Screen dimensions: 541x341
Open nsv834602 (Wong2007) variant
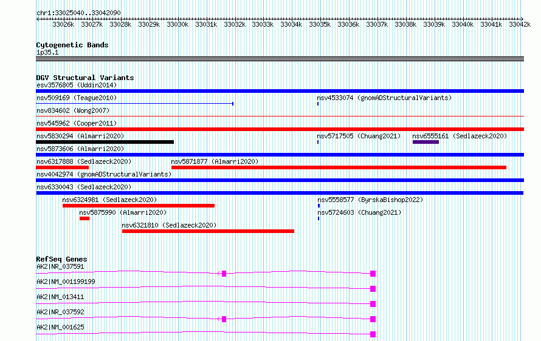(73, 110)
